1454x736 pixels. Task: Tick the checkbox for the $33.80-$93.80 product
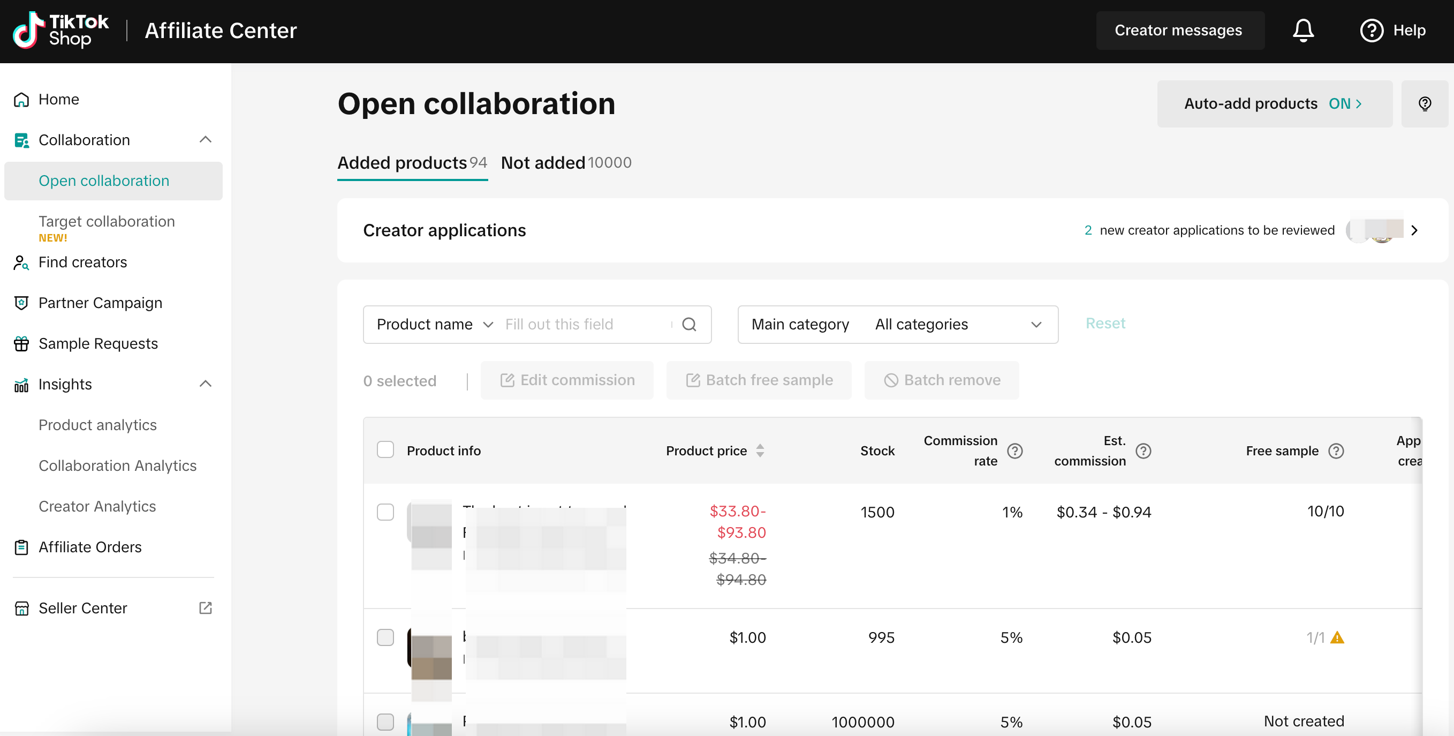click(385, 512)
